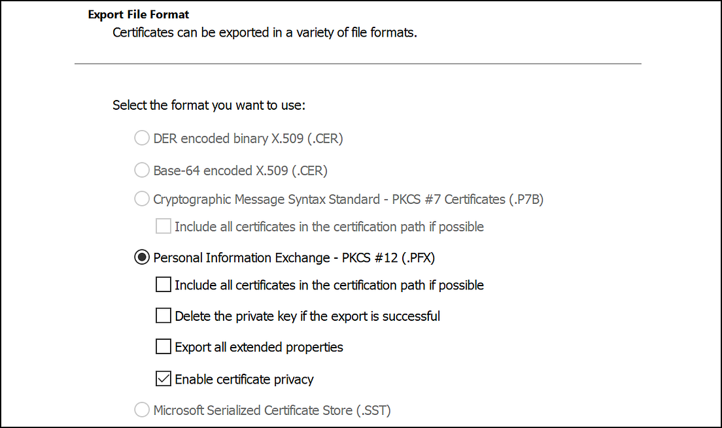Image resolution: width=722 pixels, height=428 pixels.
Task: Click the DER encoded binary label text
Action: coord(248,138)
